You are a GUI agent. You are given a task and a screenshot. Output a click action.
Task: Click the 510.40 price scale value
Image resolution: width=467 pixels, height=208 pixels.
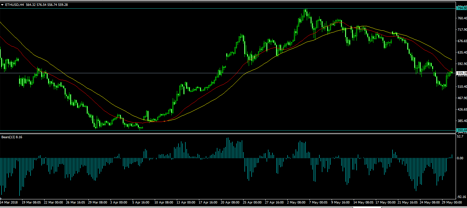[x=462, y=86]
